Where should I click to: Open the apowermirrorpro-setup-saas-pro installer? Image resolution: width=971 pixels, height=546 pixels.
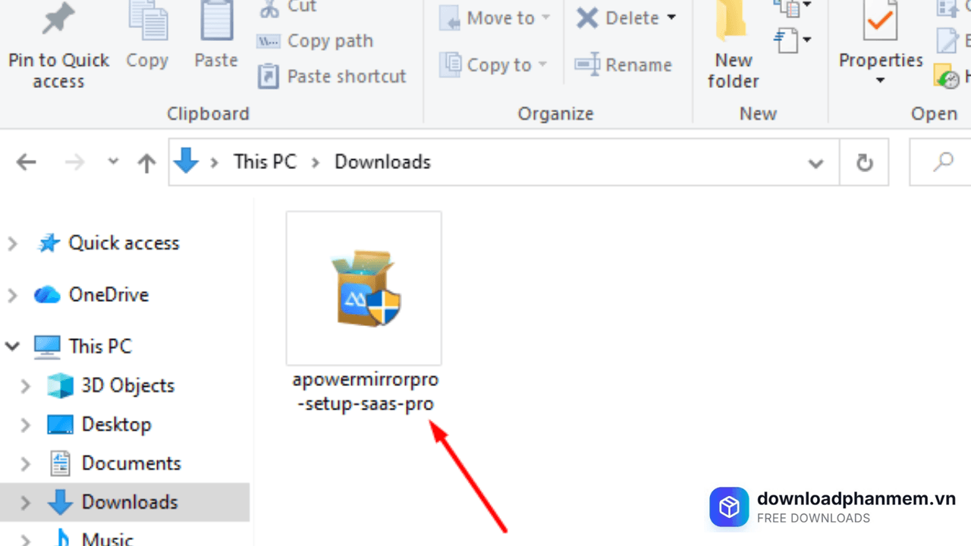click(x=363, y=287)
